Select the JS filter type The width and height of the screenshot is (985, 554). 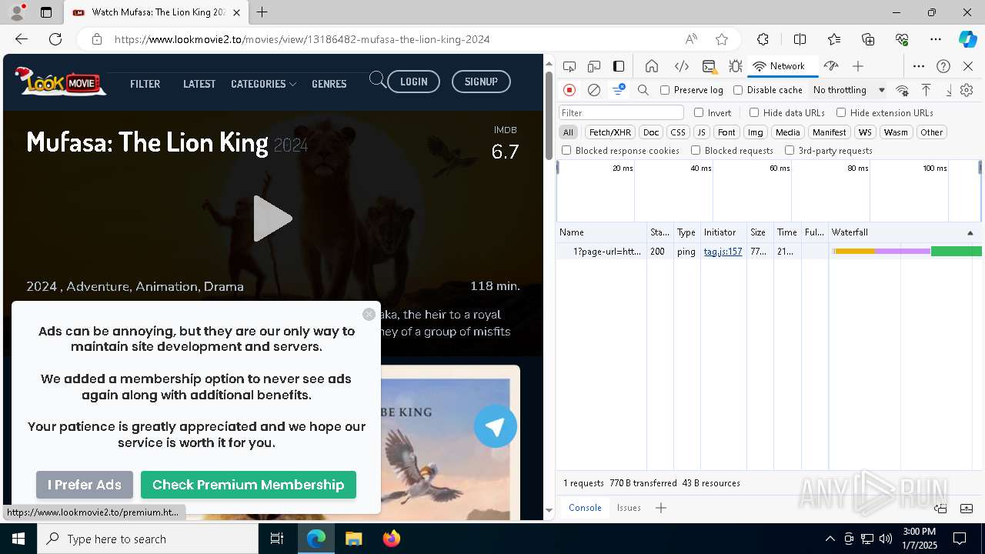coord(701,132)
